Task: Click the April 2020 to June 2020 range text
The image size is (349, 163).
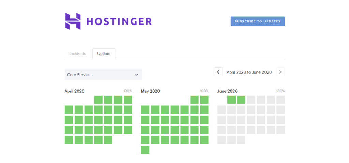Action: (x=249, y=72)
